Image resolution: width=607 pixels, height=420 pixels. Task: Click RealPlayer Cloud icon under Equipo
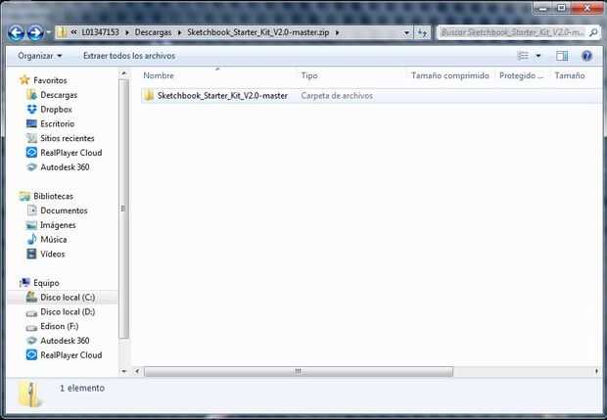pos(31,355)
